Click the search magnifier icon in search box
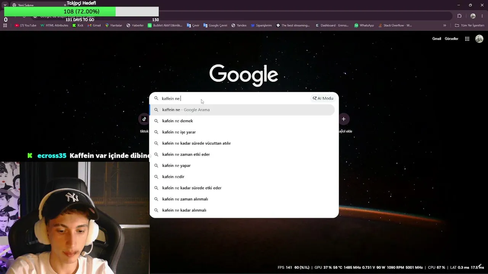This screenshot has width=488, height=274. [156, 99]
